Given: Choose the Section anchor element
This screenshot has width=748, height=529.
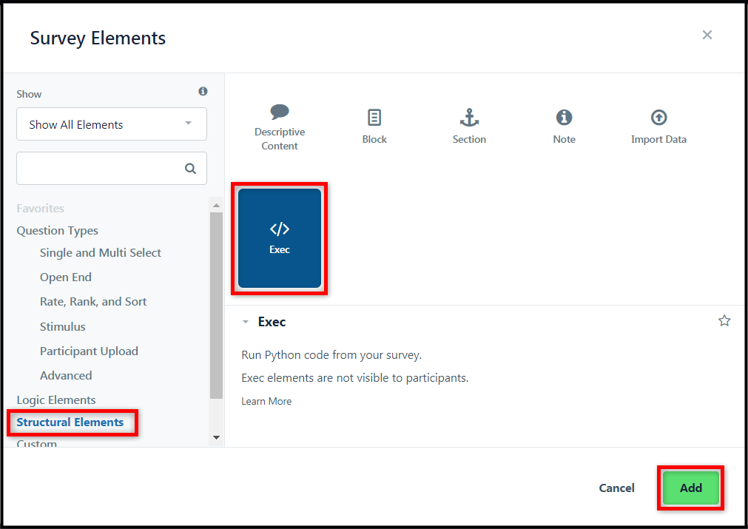Looking at the screenshot, I should 469,127.
